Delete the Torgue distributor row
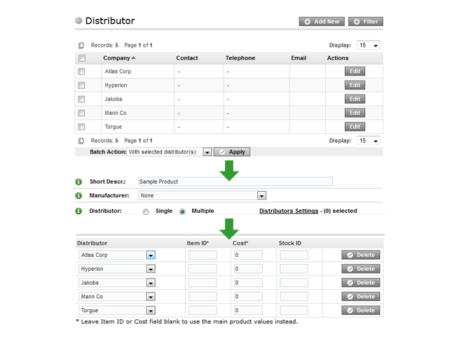459x343 pixels. click(x=361, y=310)
